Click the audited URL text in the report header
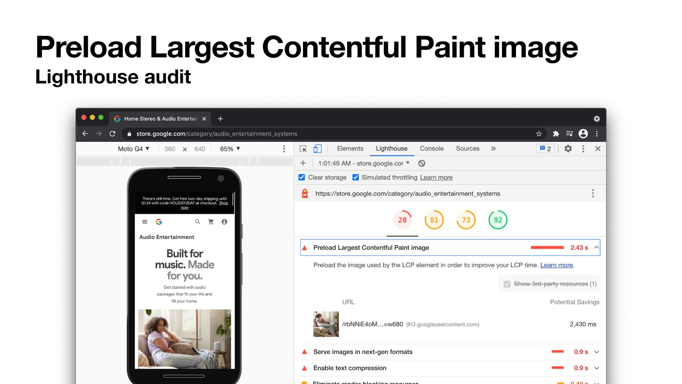 408,193
